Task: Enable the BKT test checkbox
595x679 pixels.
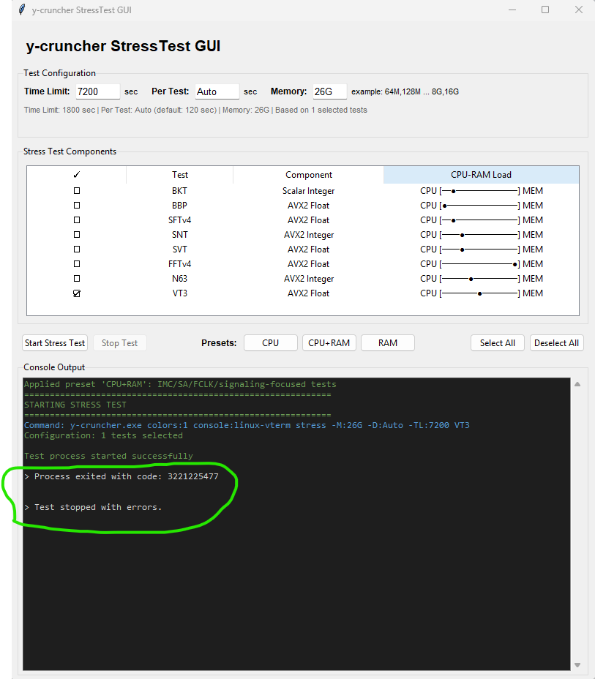Action: (77, 190)
